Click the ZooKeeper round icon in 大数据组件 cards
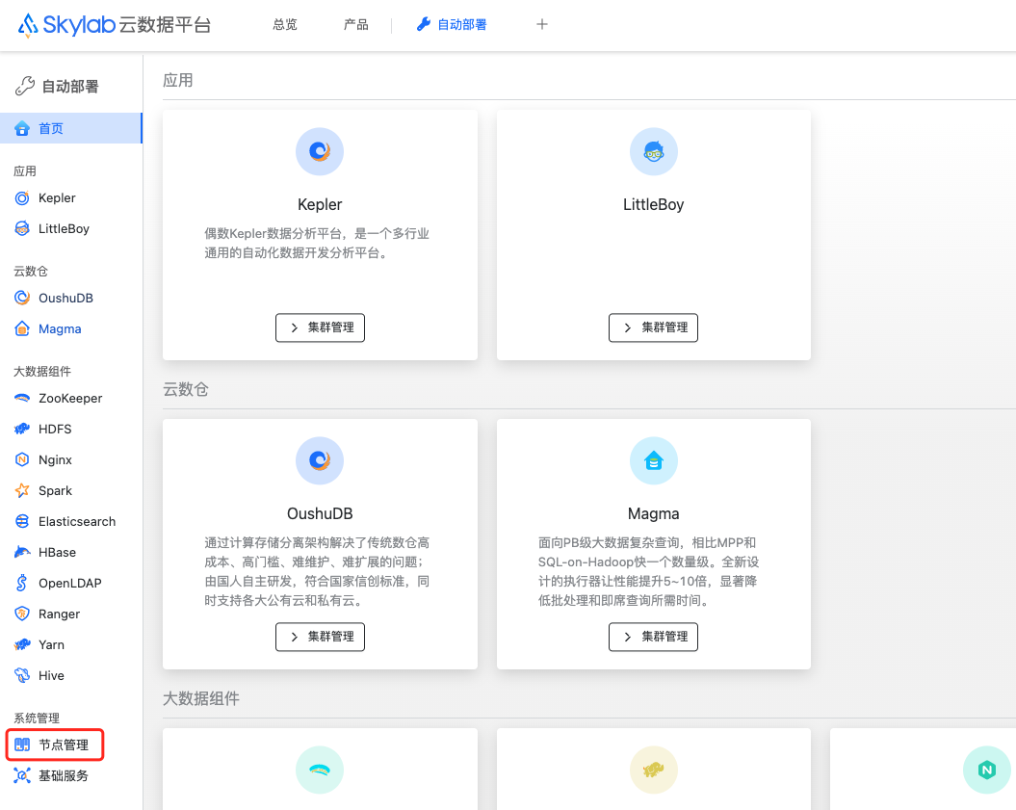The image size is (1016, 810). (x=320, y=770)
